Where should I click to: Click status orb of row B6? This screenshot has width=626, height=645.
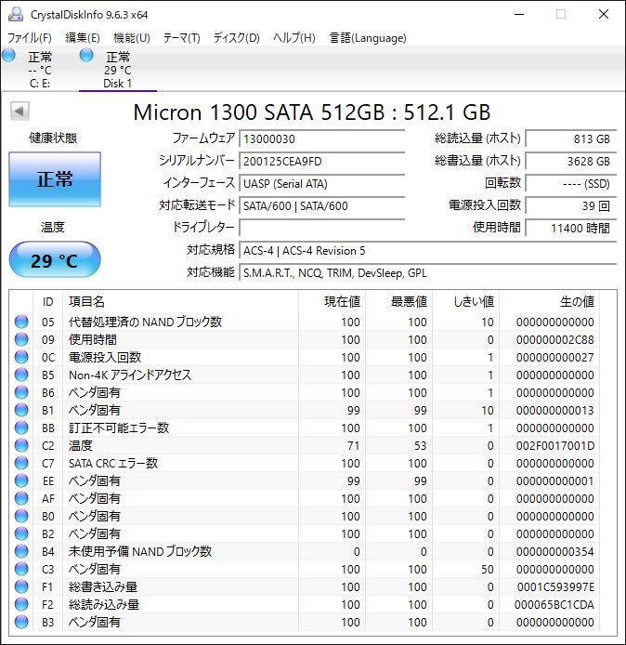[21, 392]
